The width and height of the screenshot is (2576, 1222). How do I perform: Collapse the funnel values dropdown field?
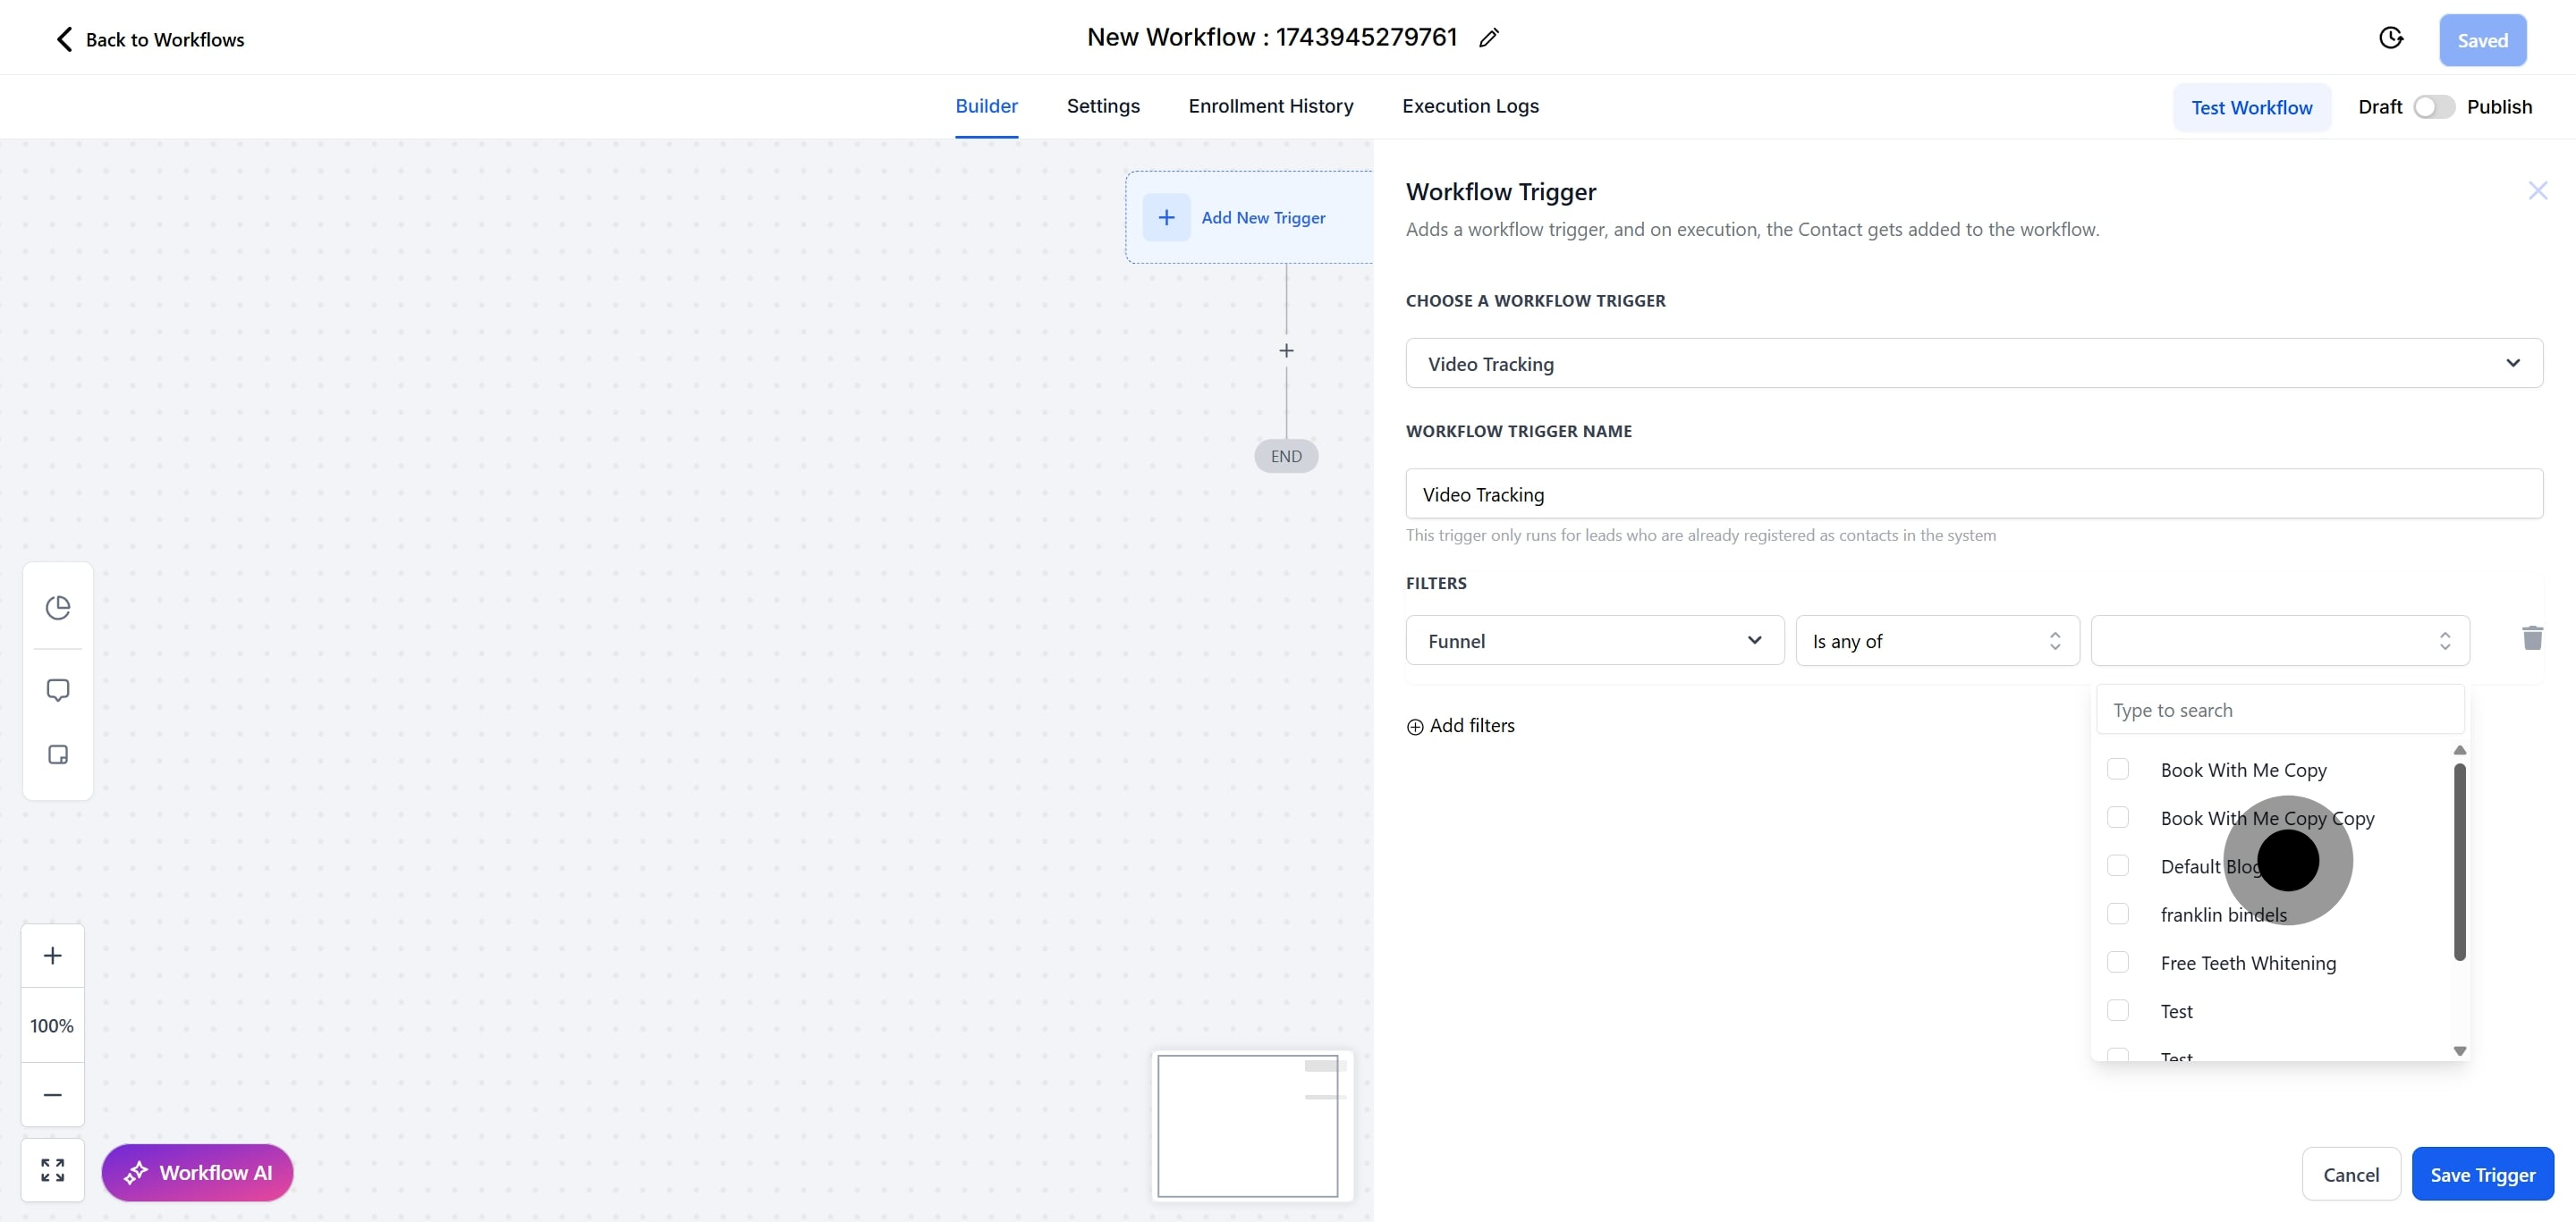click(x=2280, y=639)
